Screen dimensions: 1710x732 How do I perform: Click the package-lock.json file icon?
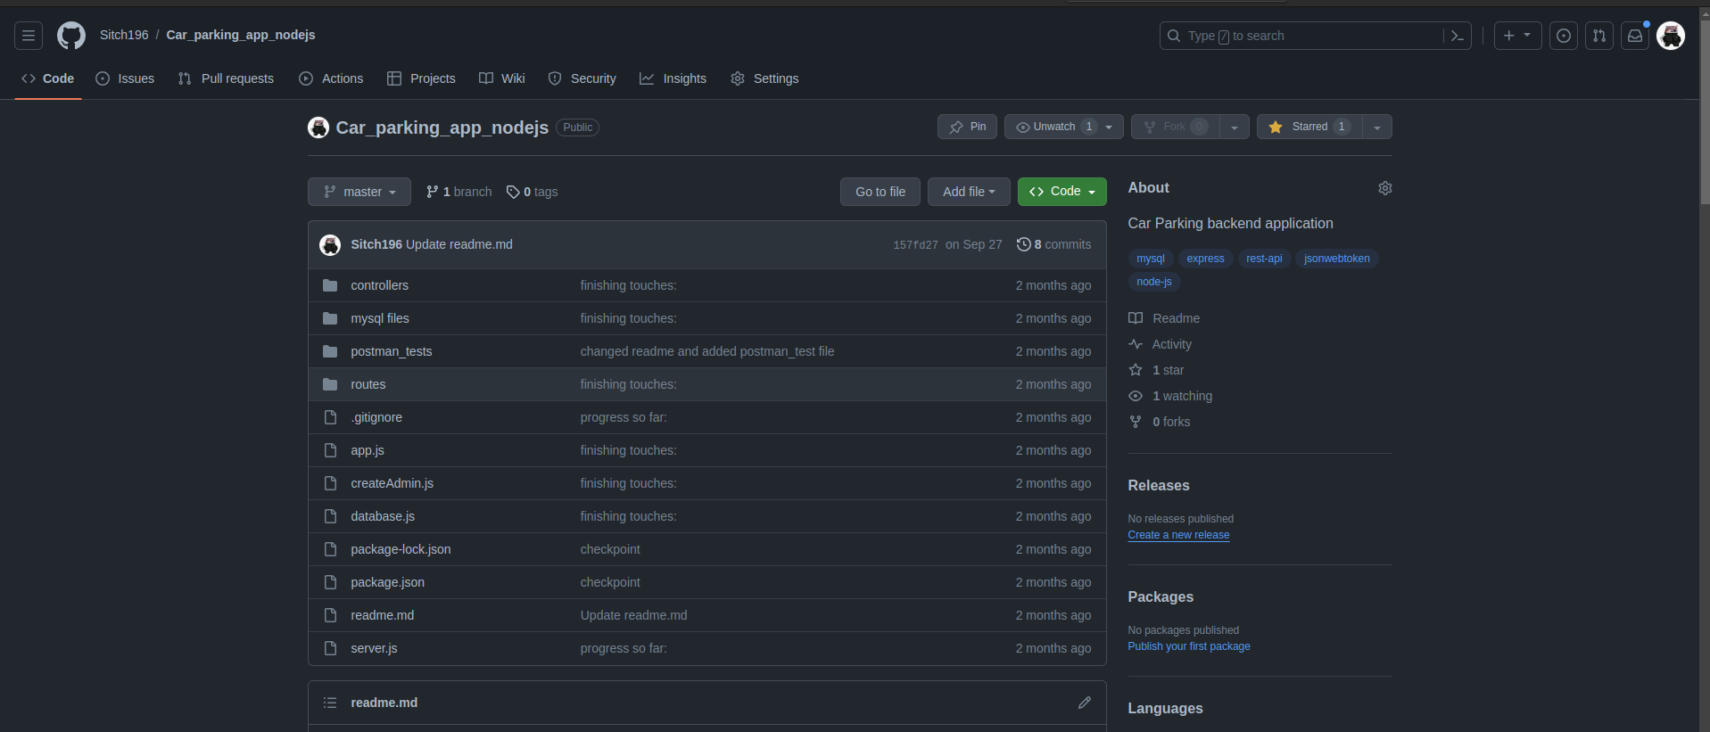[330, 549]
